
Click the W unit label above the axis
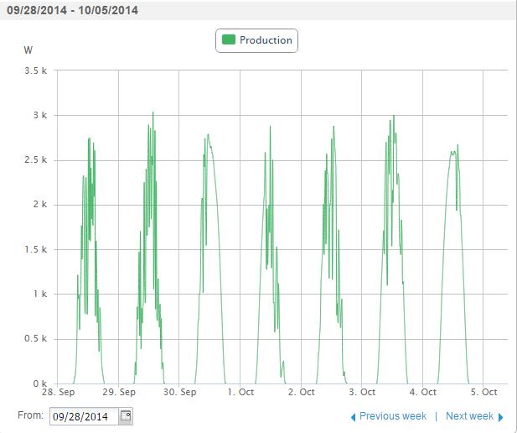[29, 50]
